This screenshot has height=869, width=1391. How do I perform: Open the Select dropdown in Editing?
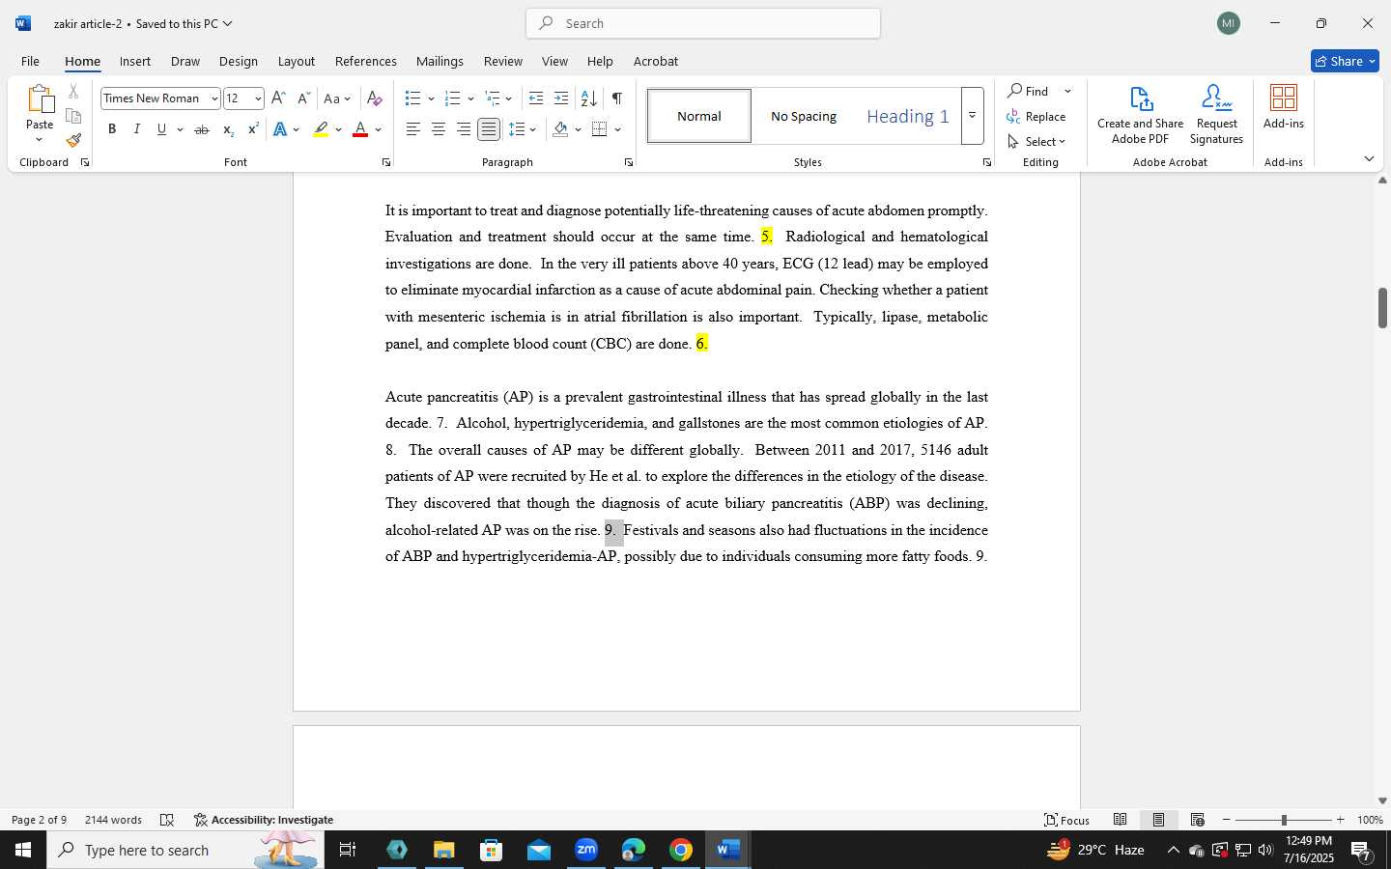1036,141
